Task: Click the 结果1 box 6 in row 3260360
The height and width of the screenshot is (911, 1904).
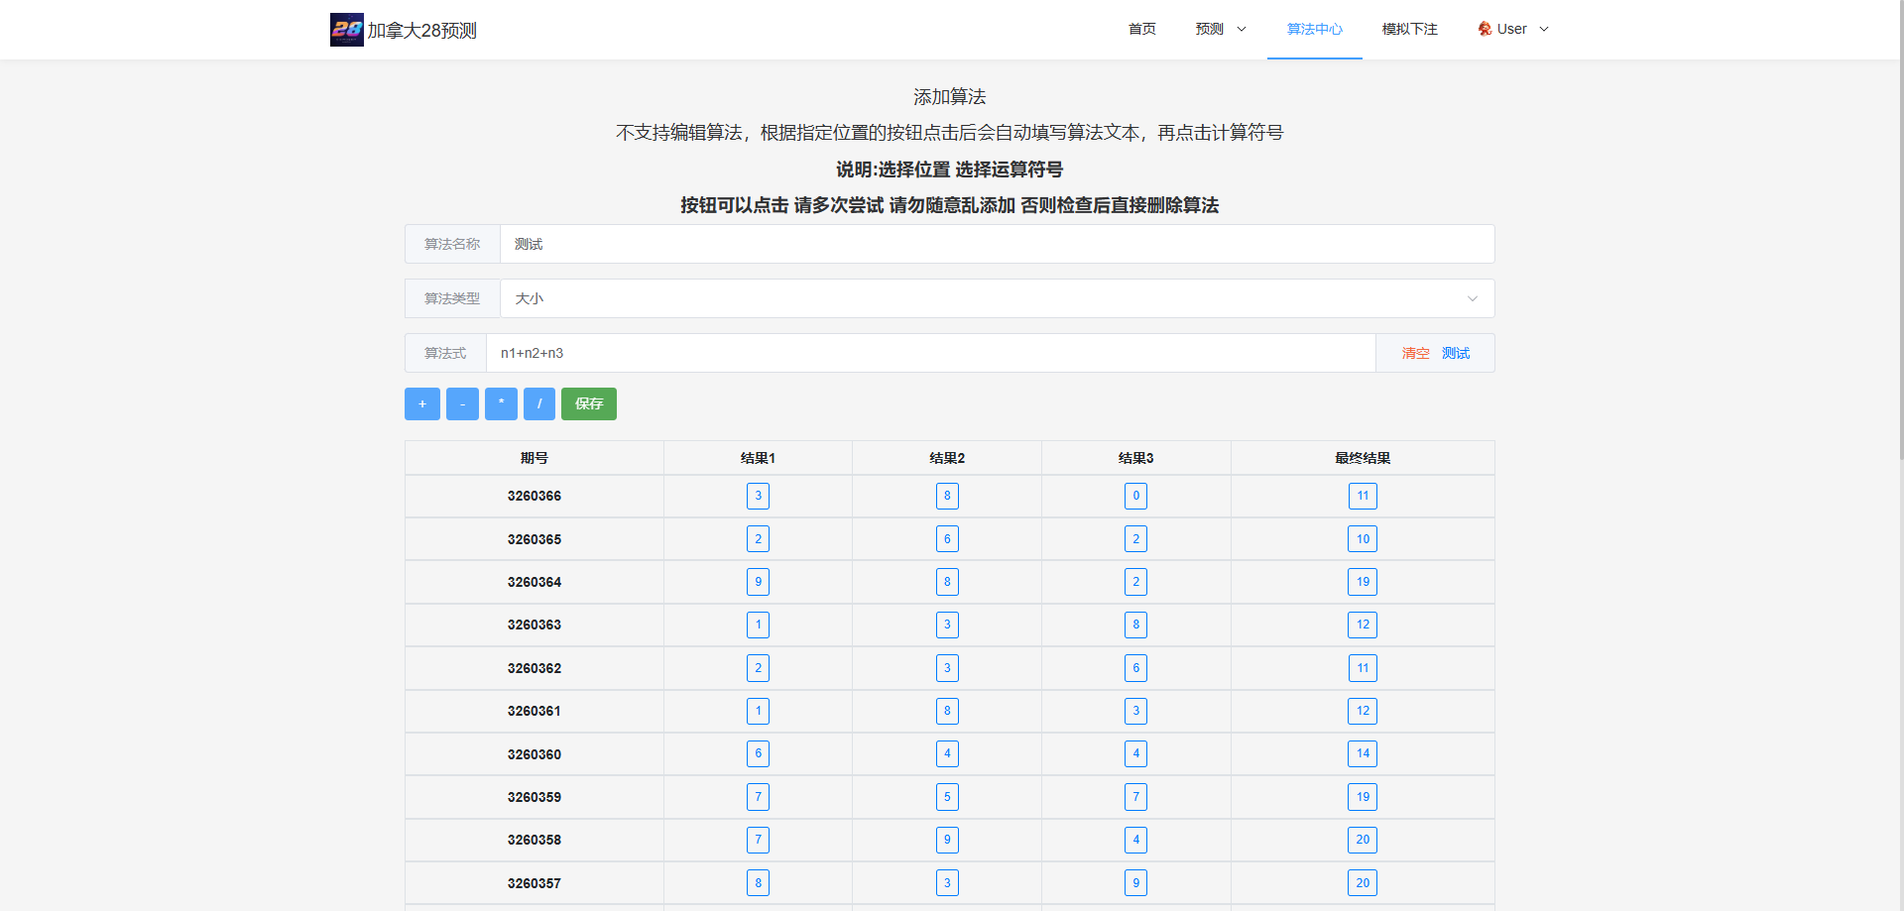Action: pyautogui.click(x=758, y=753)
